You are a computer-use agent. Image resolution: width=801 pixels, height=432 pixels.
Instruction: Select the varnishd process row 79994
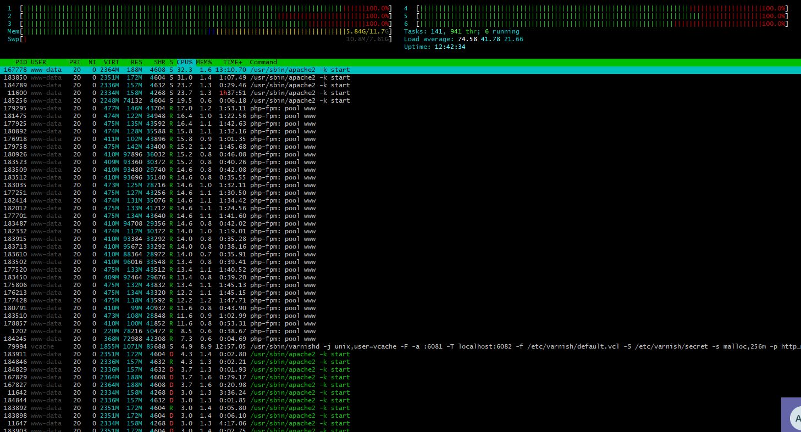coord(400,346)
